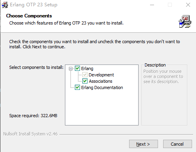This screenshot has width=196, height=152.
Task: Click the installer icon in title bar
Action: click(5, 5)
